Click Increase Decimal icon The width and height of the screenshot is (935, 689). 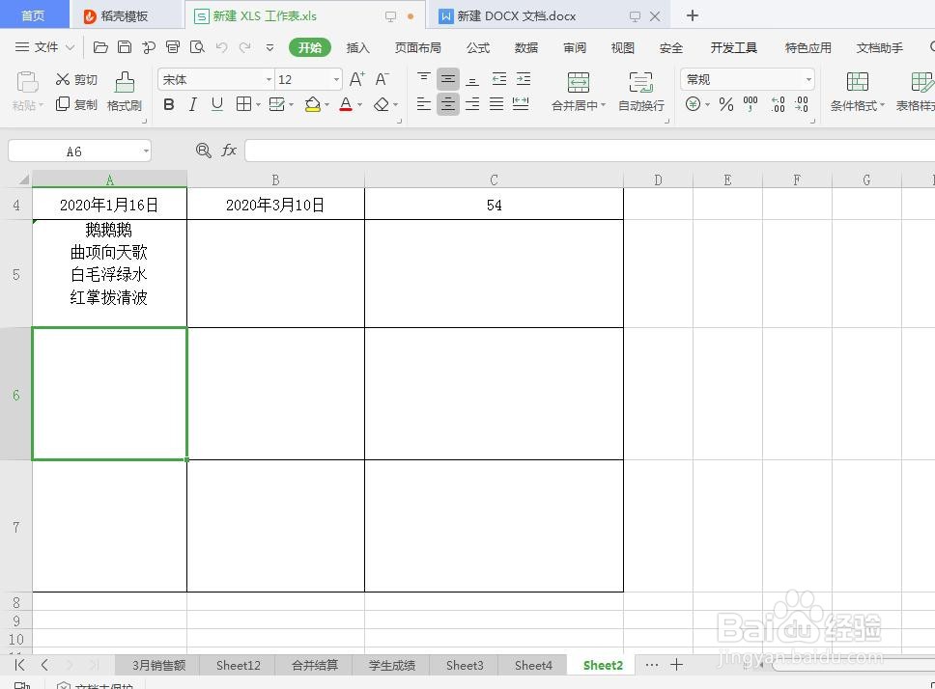[778, 105]
